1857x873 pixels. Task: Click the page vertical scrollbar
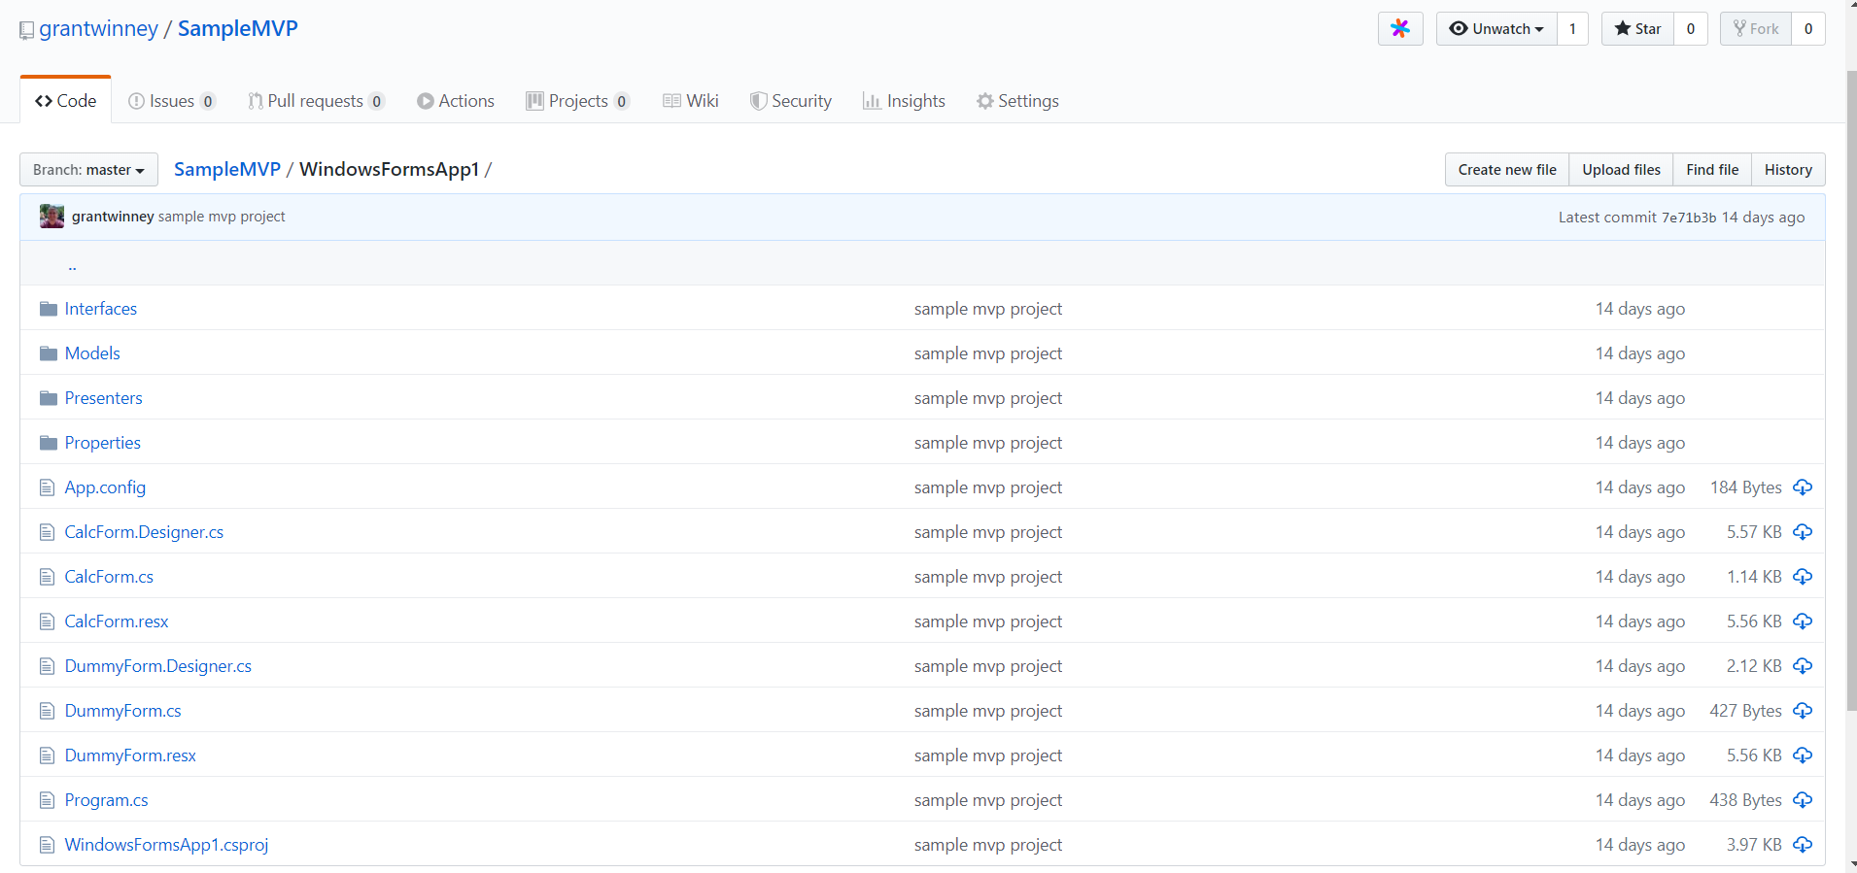(1850, 388)
